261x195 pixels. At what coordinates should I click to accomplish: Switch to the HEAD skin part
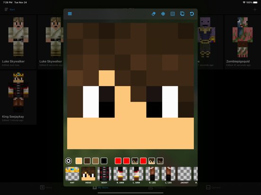88,175
